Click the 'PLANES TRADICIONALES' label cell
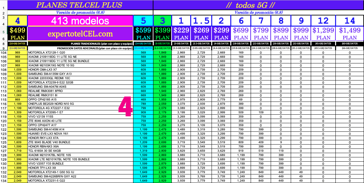The width and height of the screenshot is (364, 183). click(80, 44)
